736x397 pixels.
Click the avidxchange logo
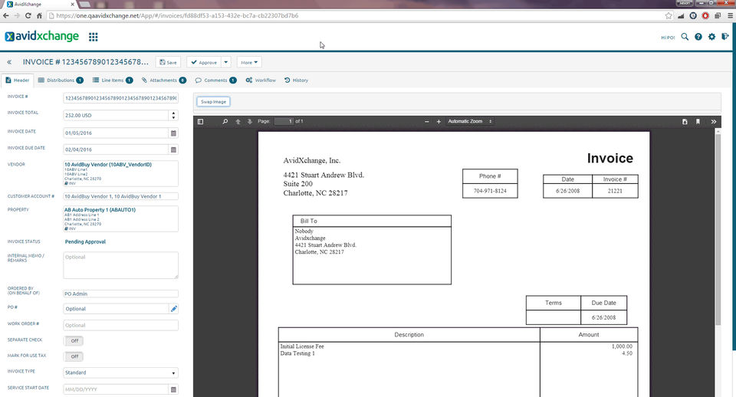point(41,36)
